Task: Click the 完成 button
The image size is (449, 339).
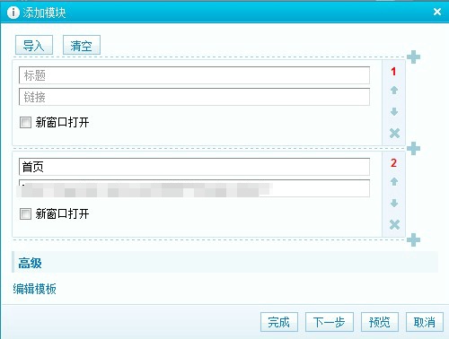Action: 279,322
